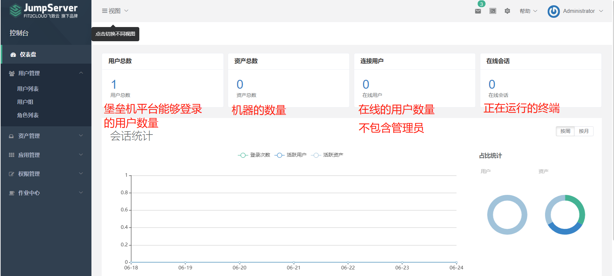Switch session statistics to 按周
This screenshot has width=614, height=276.
[565, 131]
